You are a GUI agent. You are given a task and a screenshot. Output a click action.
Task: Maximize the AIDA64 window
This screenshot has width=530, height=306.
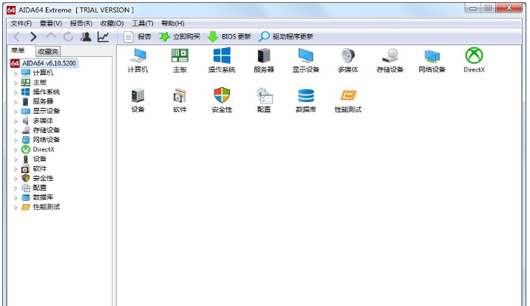[x=488, y=7]
